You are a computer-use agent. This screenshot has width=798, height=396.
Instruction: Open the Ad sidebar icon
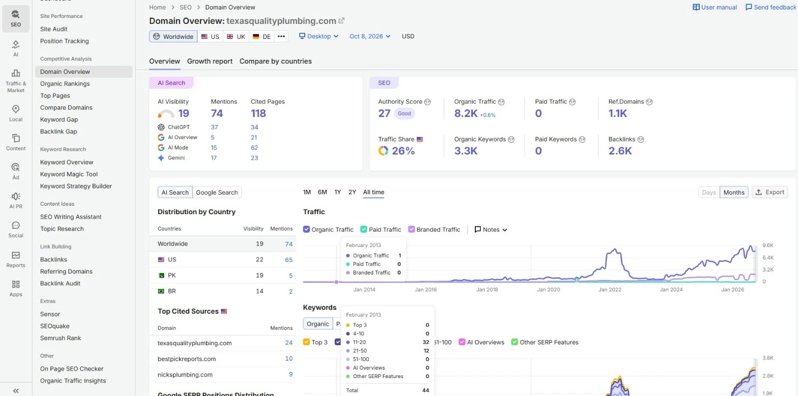[15, 171]
